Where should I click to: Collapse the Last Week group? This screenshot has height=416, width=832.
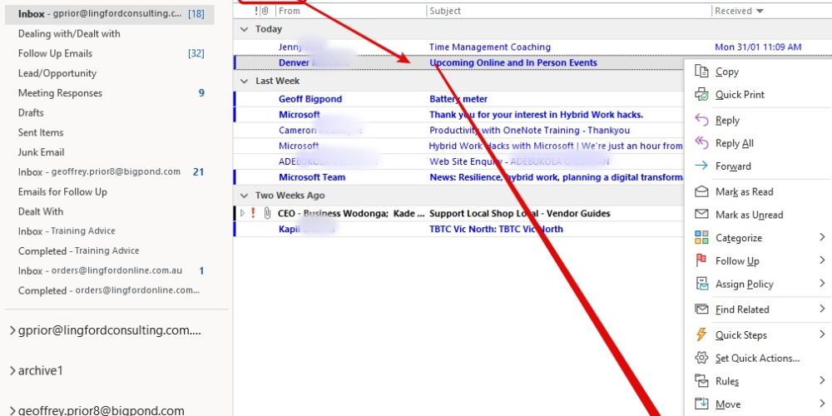(x=244, y=82)
